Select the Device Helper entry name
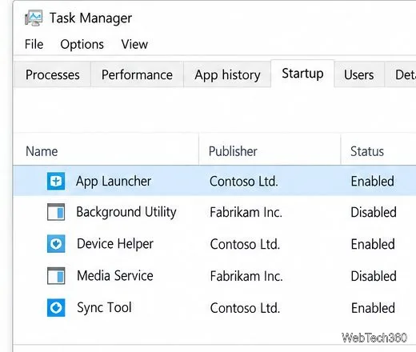 [115, 244]
